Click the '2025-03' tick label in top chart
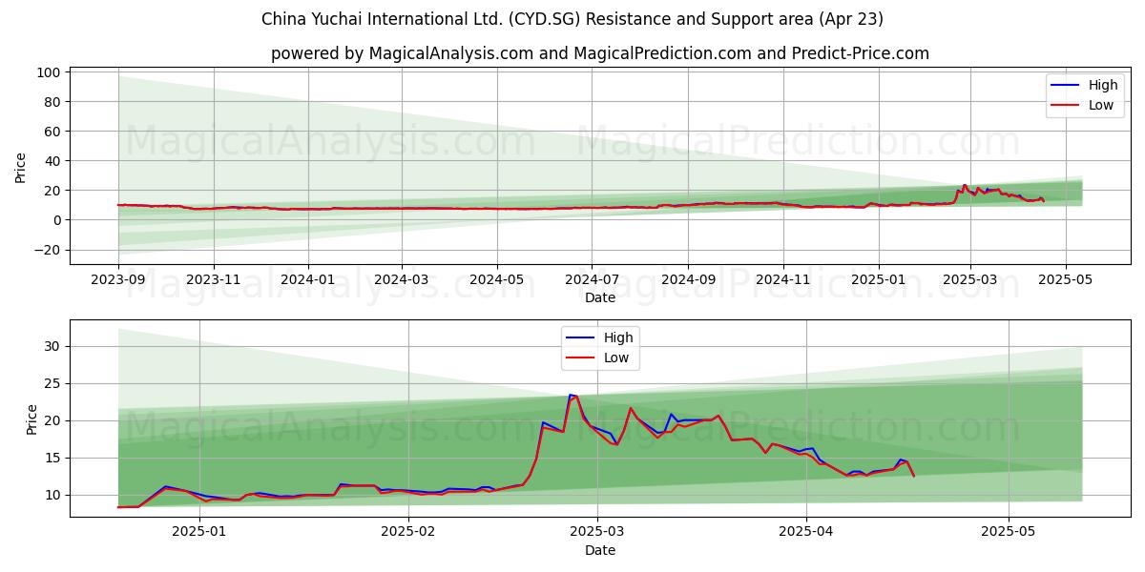 tap(969, 281)
